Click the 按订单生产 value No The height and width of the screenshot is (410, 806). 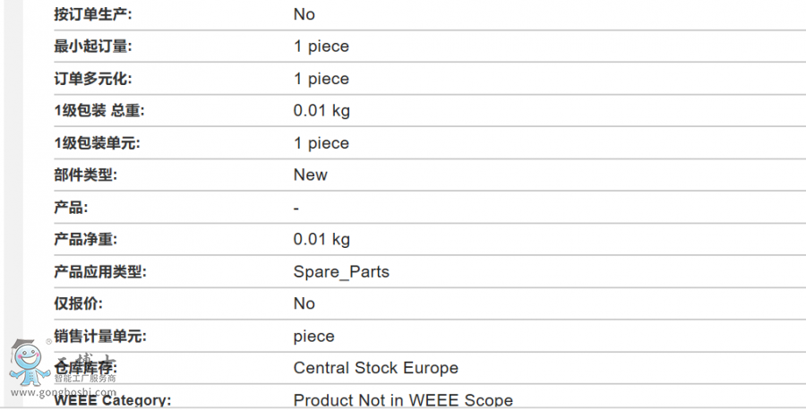304,14
